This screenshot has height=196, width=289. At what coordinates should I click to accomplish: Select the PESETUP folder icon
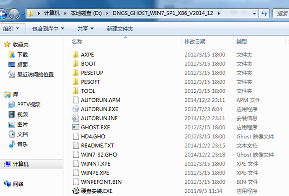coord(75,73)
